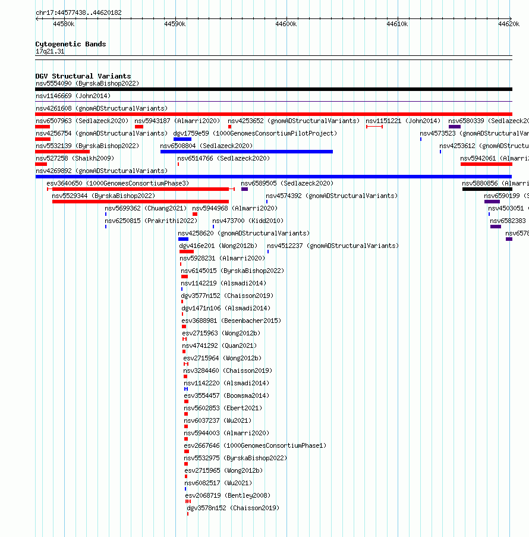
Task: Click the nsv4261608 gnomAD variant label
Action: [x=102, y=109]
